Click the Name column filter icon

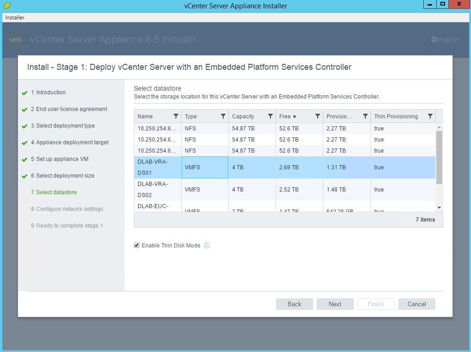[x=176, y=117]
